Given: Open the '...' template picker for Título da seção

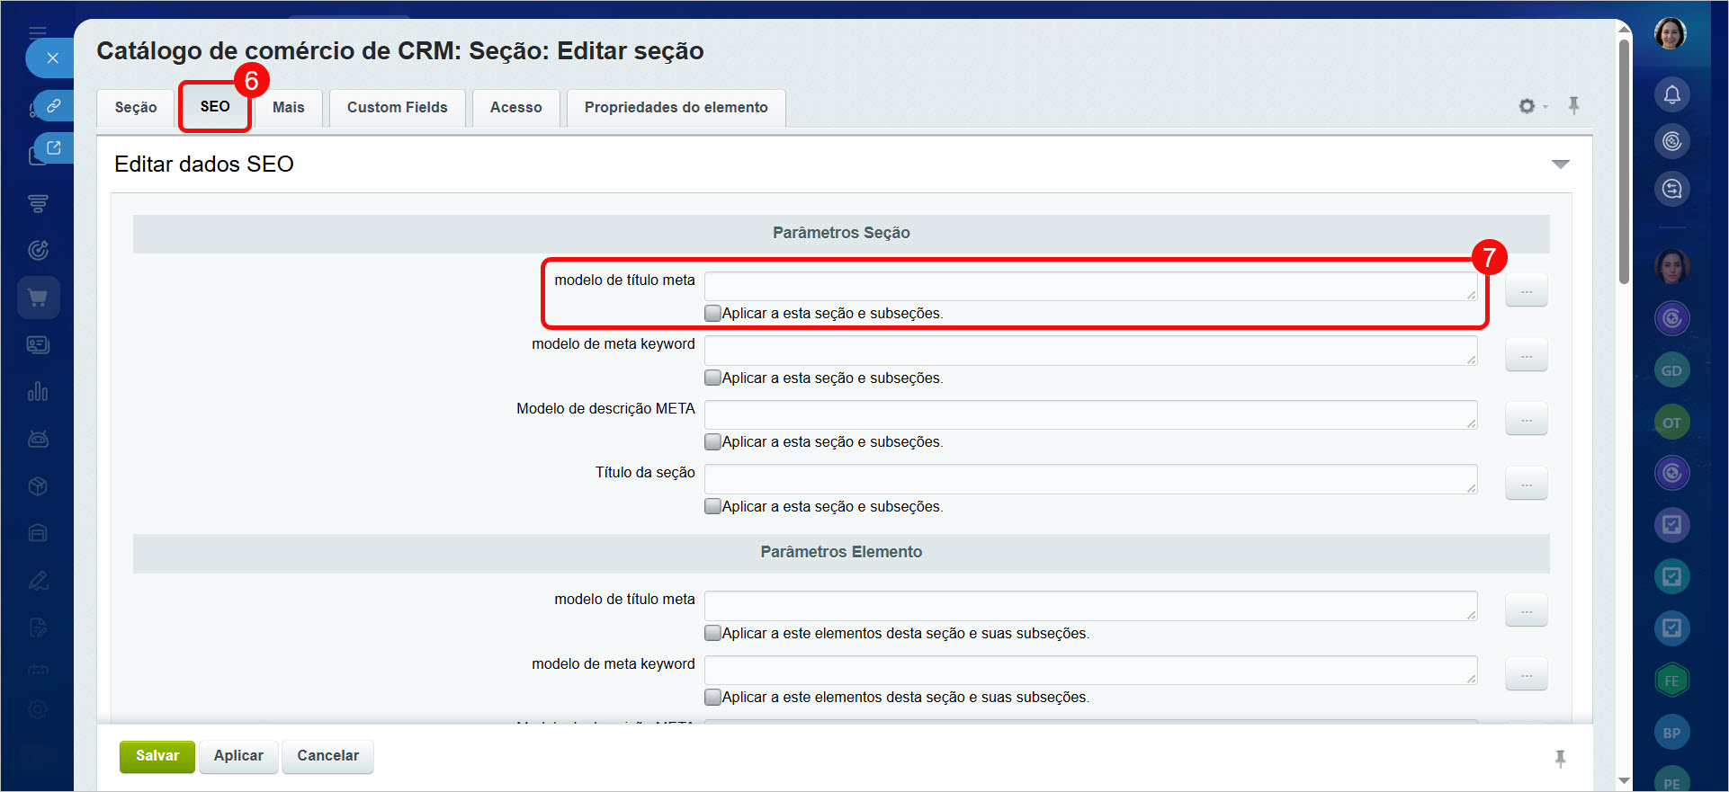Looking at the screenshot, I should click(1526, 484).
